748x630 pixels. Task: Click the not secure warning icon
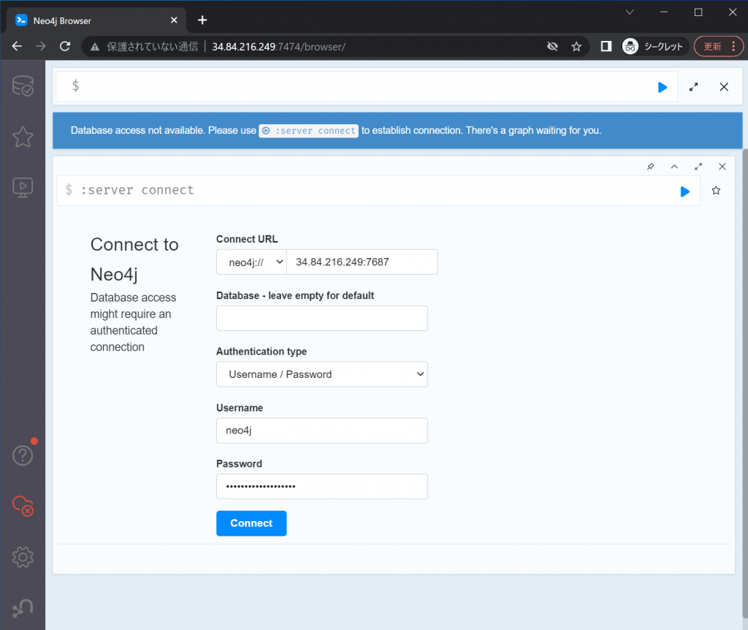95,47
